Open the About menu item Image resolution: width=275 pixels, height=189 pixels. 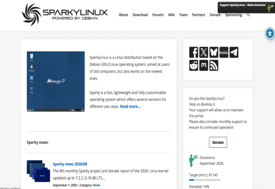point(123,15)
